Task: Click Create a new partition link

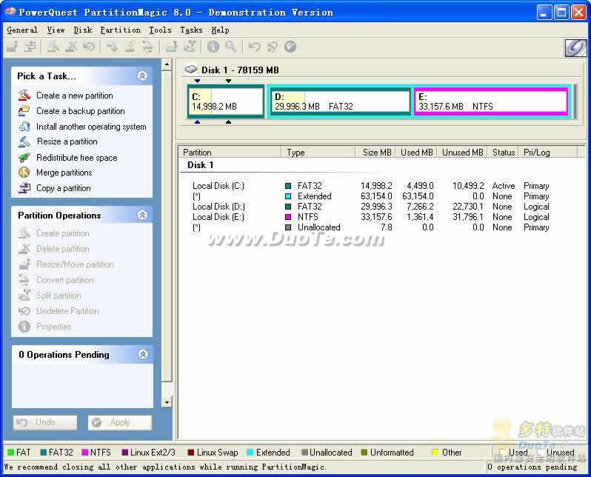Action: click(x=75, y=96)
